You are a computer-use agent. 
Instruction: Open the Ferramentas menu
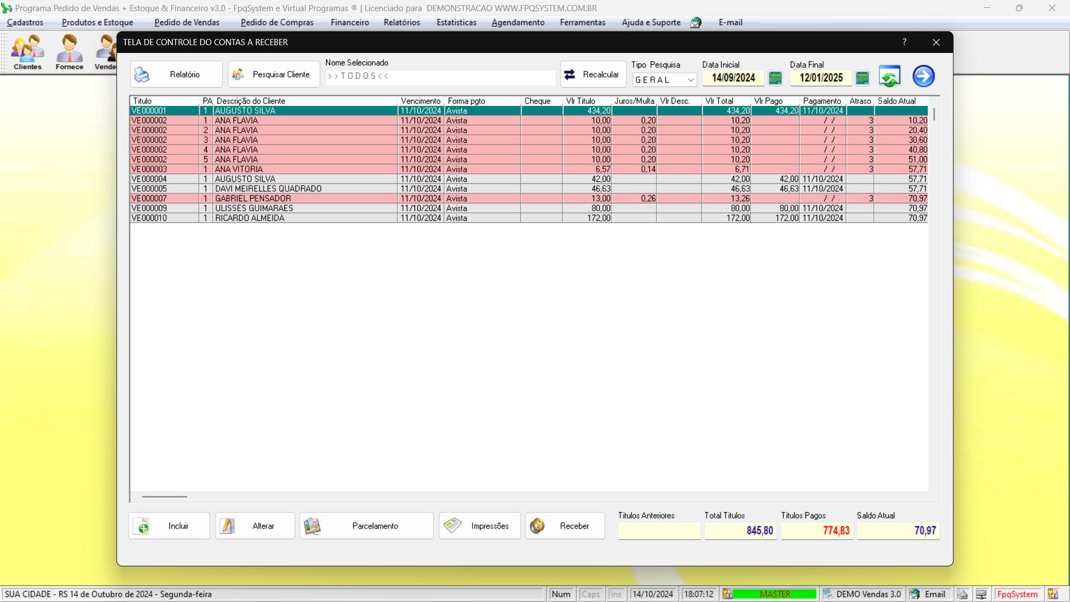coord(582,23)
